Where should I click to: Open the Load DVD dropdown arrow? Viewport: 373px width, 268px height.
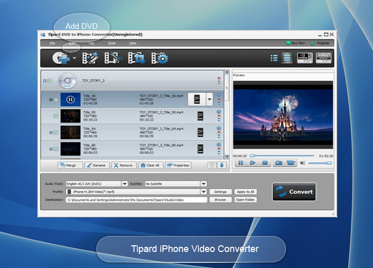[74, 58]
